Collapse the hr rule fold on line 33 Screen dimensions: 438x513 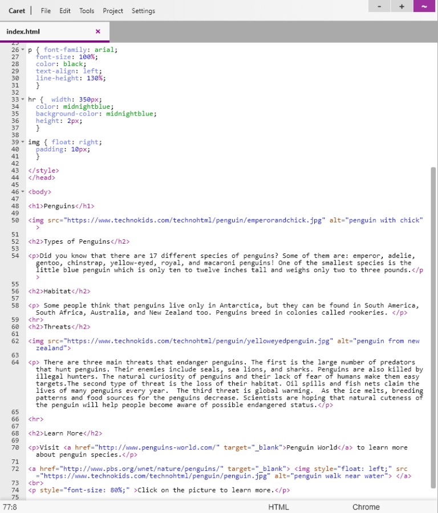point(23,100)
